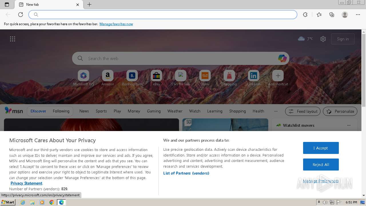Image resolution: width=366 pixels, height=206 pixels.
Task: Open the Learning category
Action: pos(215,111)
